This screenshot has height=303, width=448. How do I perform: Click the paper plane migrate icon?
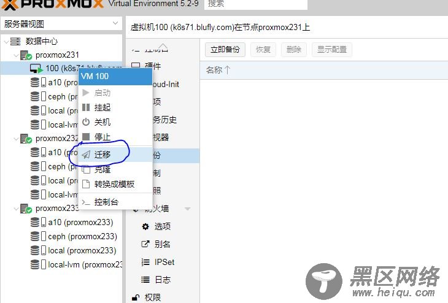(x=86, y=155)
